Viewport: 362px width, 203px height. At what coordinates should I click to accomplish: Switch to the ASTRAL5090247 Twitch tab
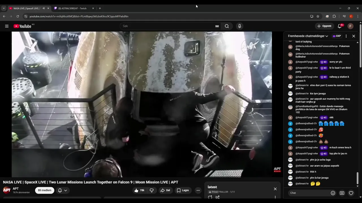click(x=72, y=8)
